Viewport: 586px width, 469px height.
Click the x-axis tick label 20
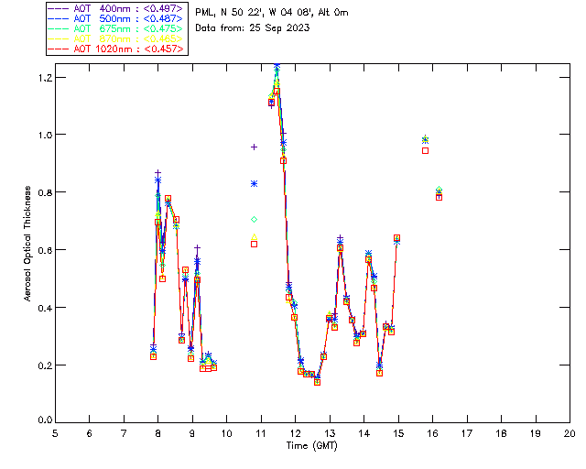point(570,432)
